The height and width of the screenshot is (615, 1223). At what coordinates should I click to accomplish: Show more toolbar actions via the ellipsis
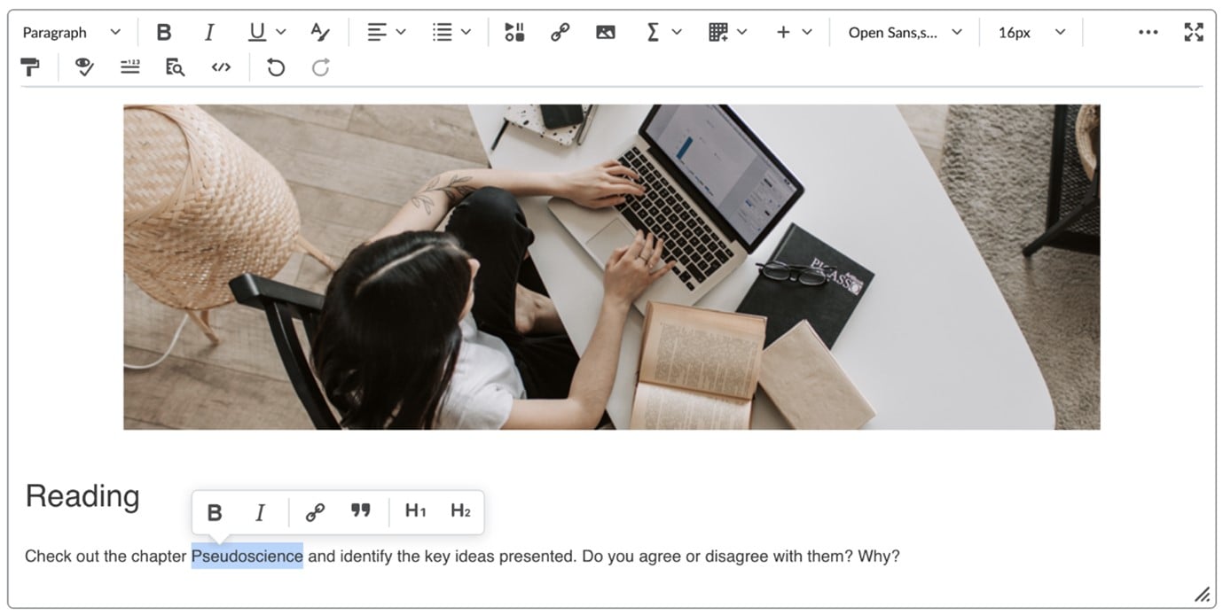pos(1149,33)
